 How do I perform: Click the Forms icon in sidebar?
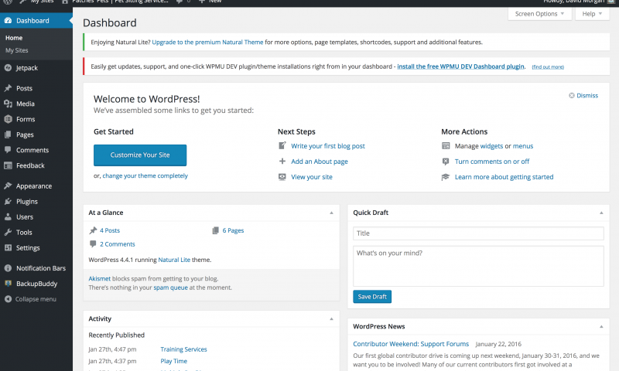click(8, 119)
